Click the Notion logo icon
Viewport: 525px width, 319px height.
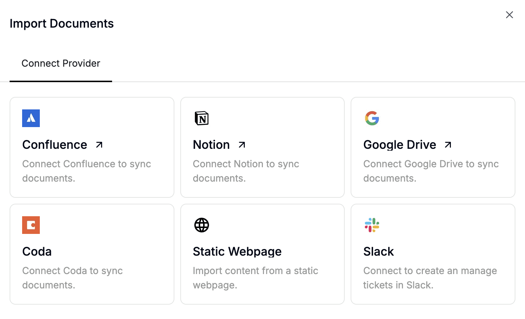pos(202,118)
